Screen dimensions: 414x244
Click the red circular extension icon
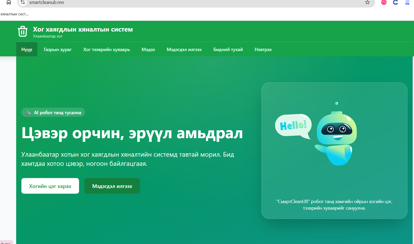384,2
